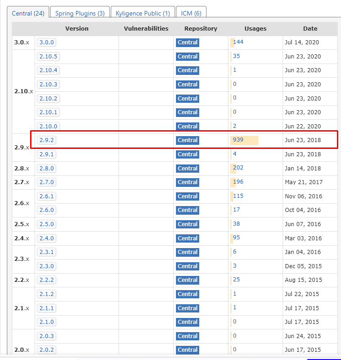Click the 2.9.x version group label
This screenshot has width=341, height=360.
click(22, 148)
